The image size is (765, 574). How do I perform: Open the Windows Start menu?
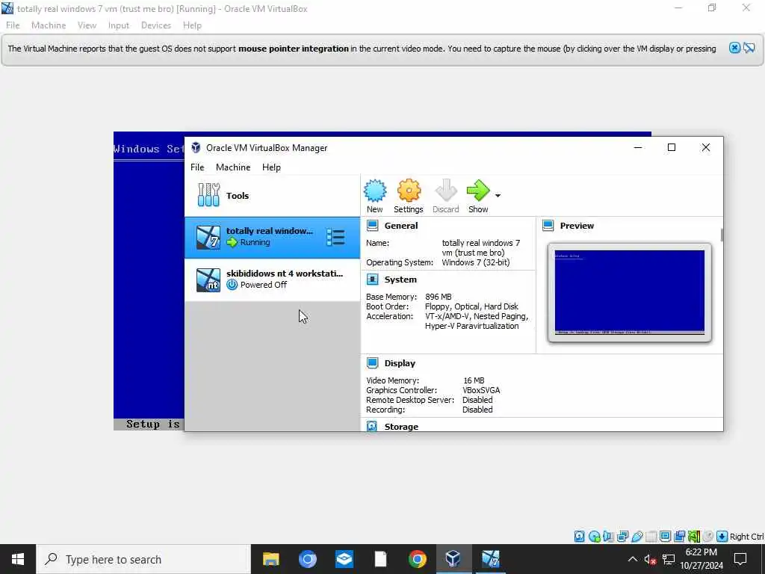(18, 559)
